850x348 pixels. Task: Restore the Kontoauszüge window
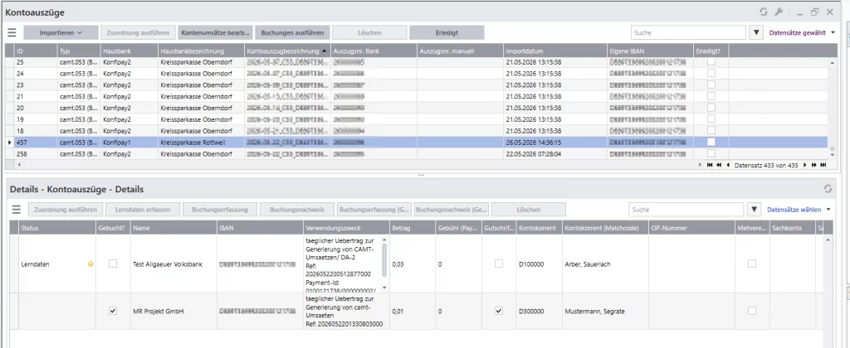pos(814,12)
